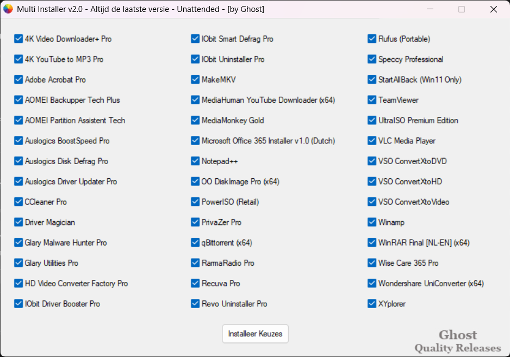The width and height of the screenshot is (510, 357).
Task: Uncheck Auslogics Disk Defrag Pro
Action: (x=18, y=161)
